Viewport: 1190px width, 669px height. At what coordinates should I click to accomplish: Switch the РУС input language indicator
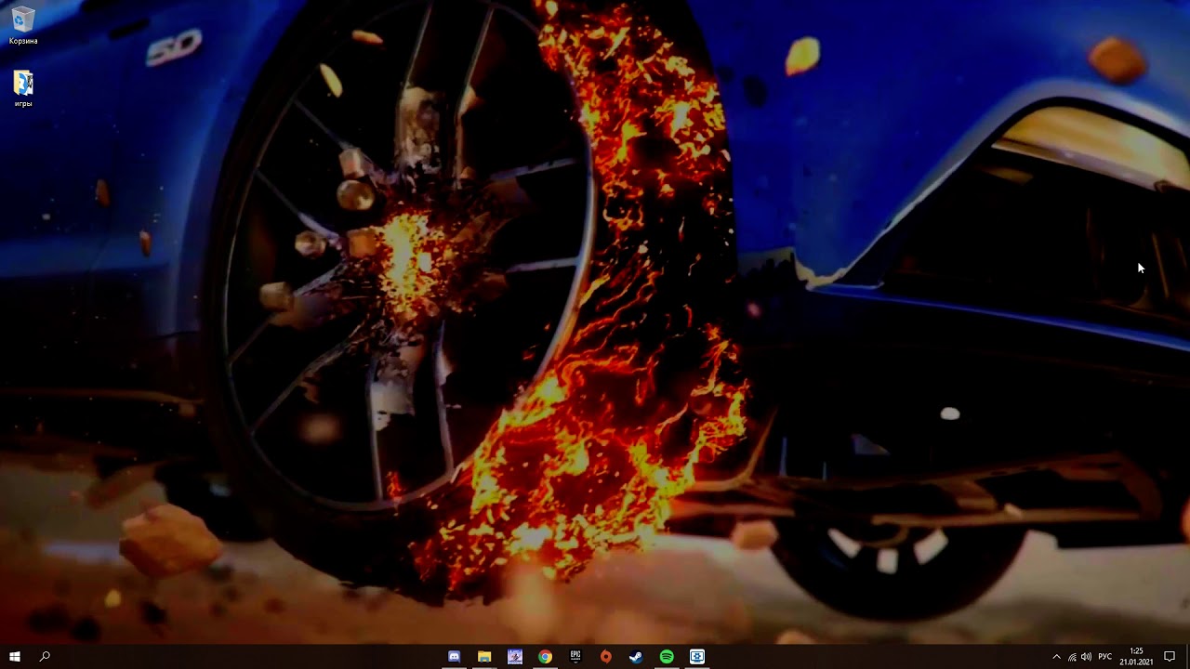tap(1104, 657)
